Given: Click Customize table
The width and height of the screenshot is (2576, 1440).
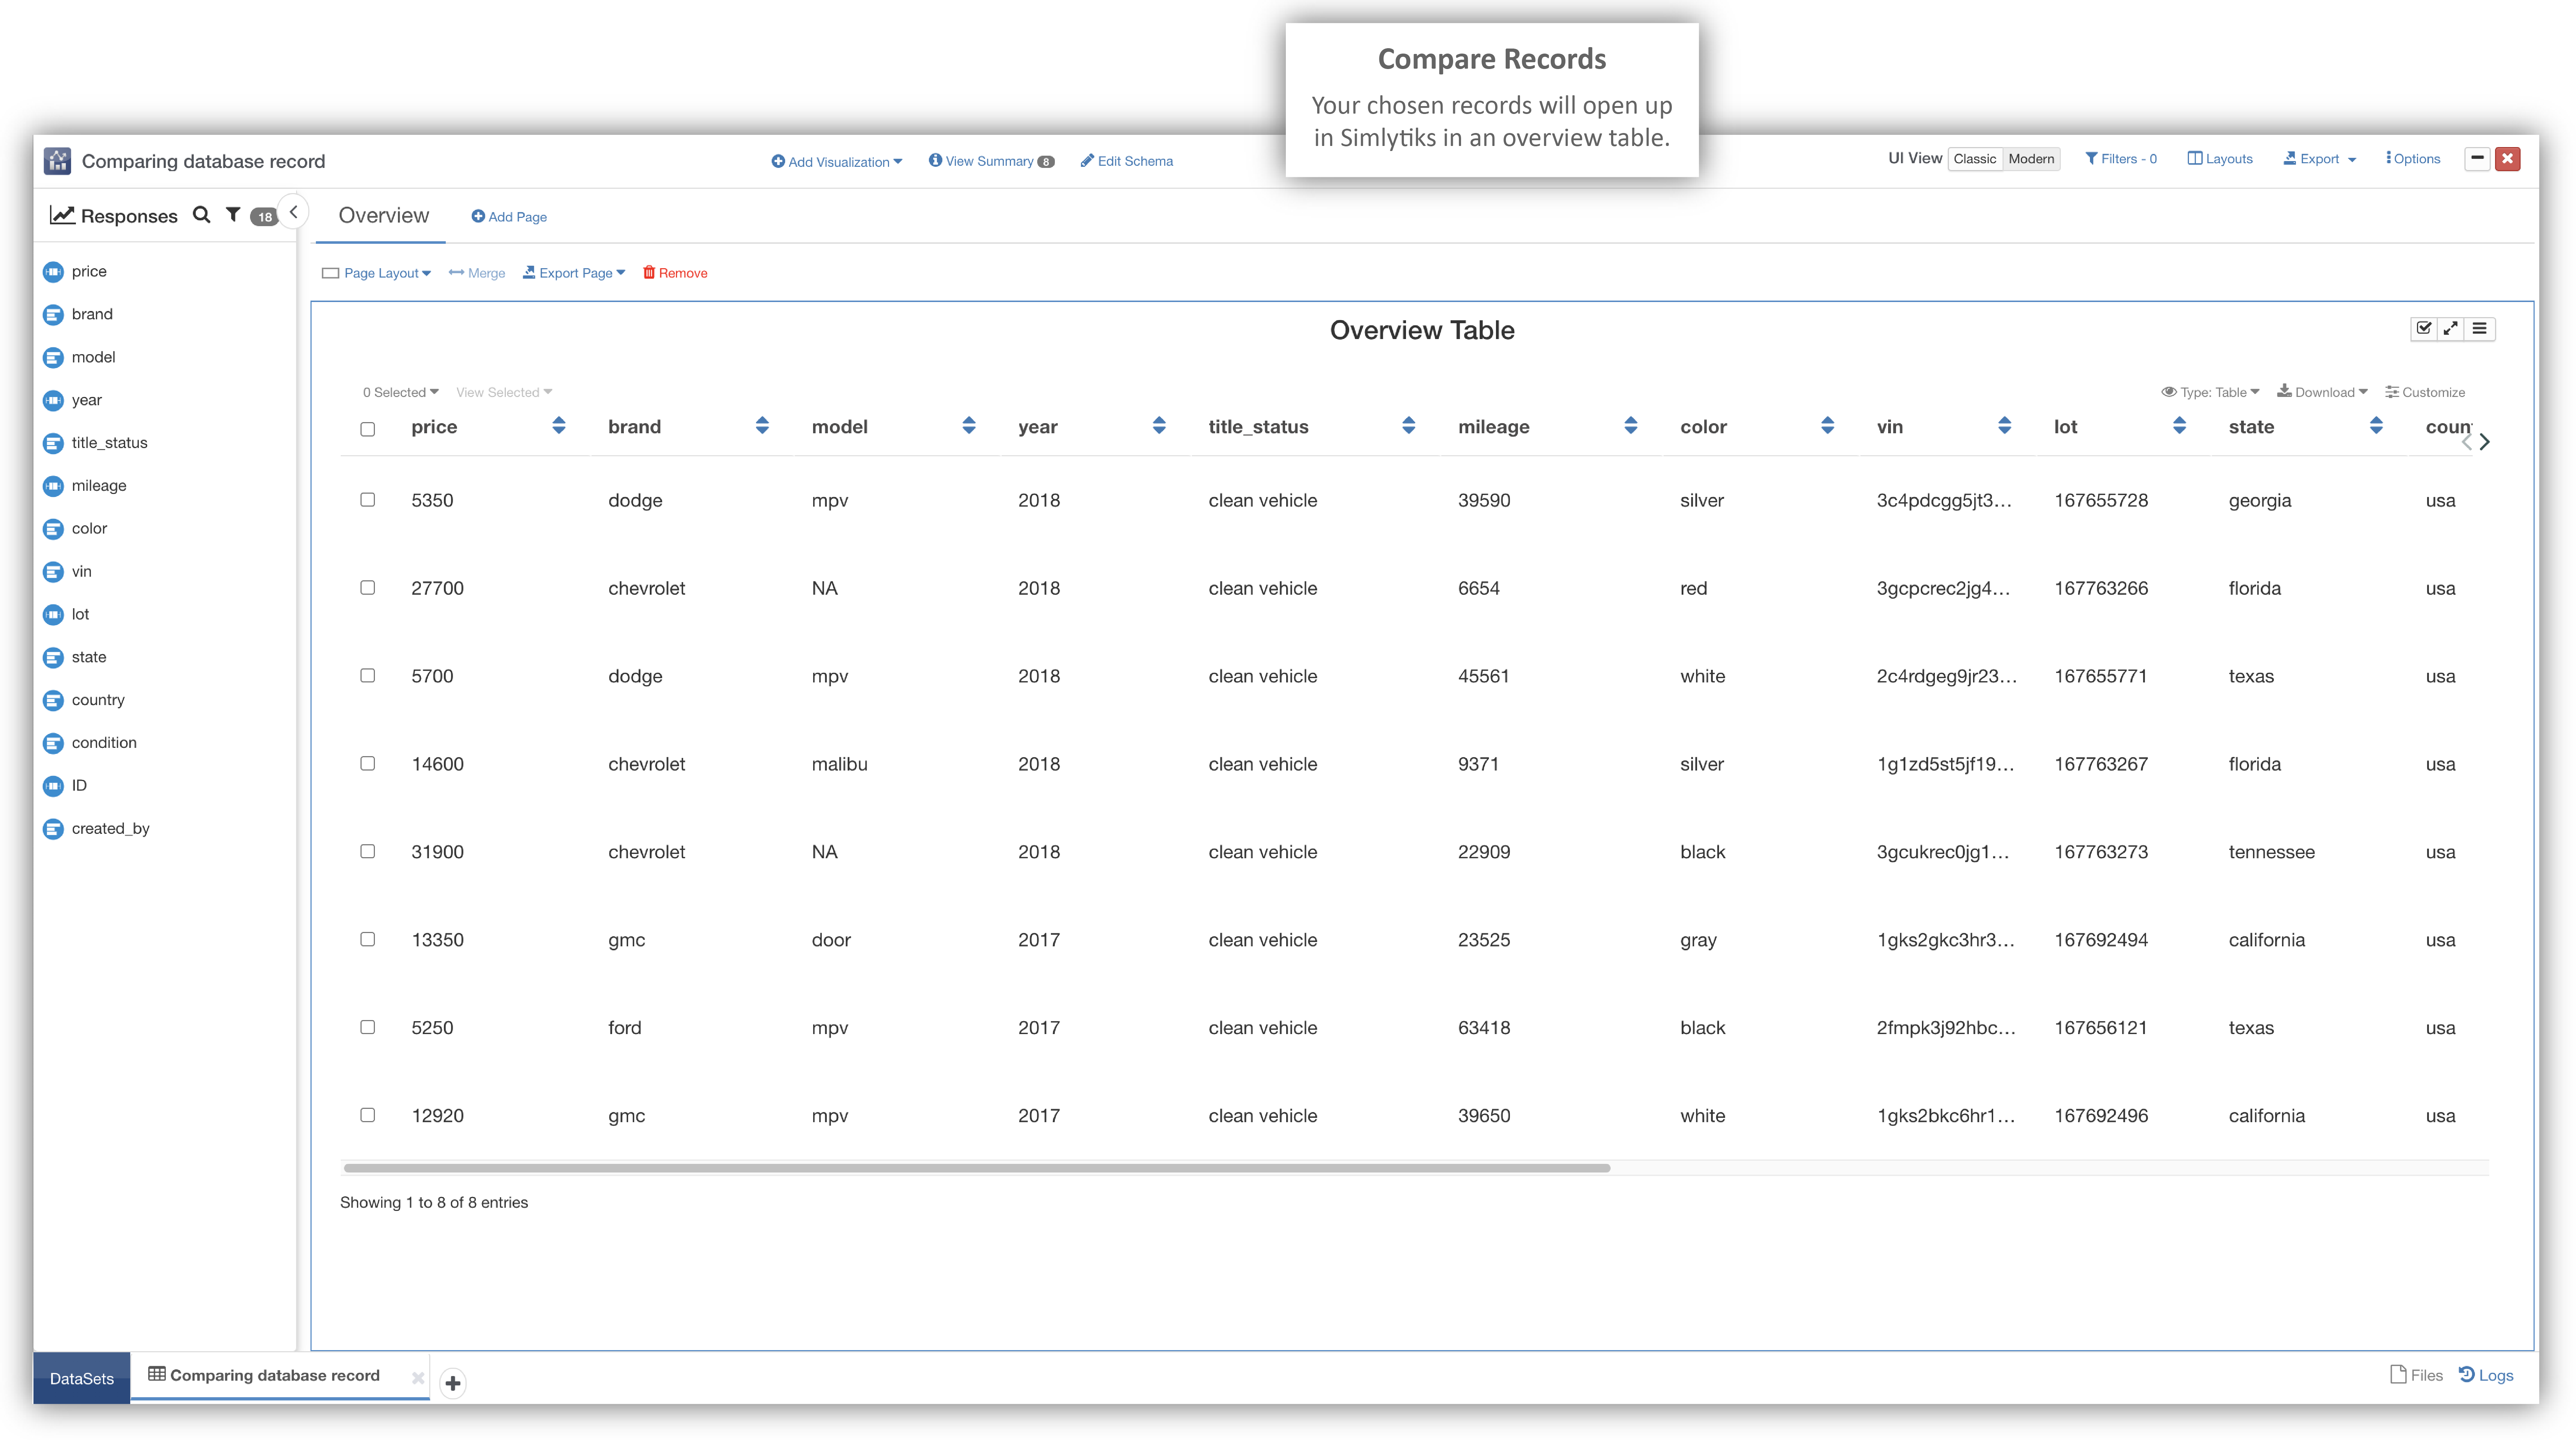Looking at the screenshot, I should (x=2425, y=393).
